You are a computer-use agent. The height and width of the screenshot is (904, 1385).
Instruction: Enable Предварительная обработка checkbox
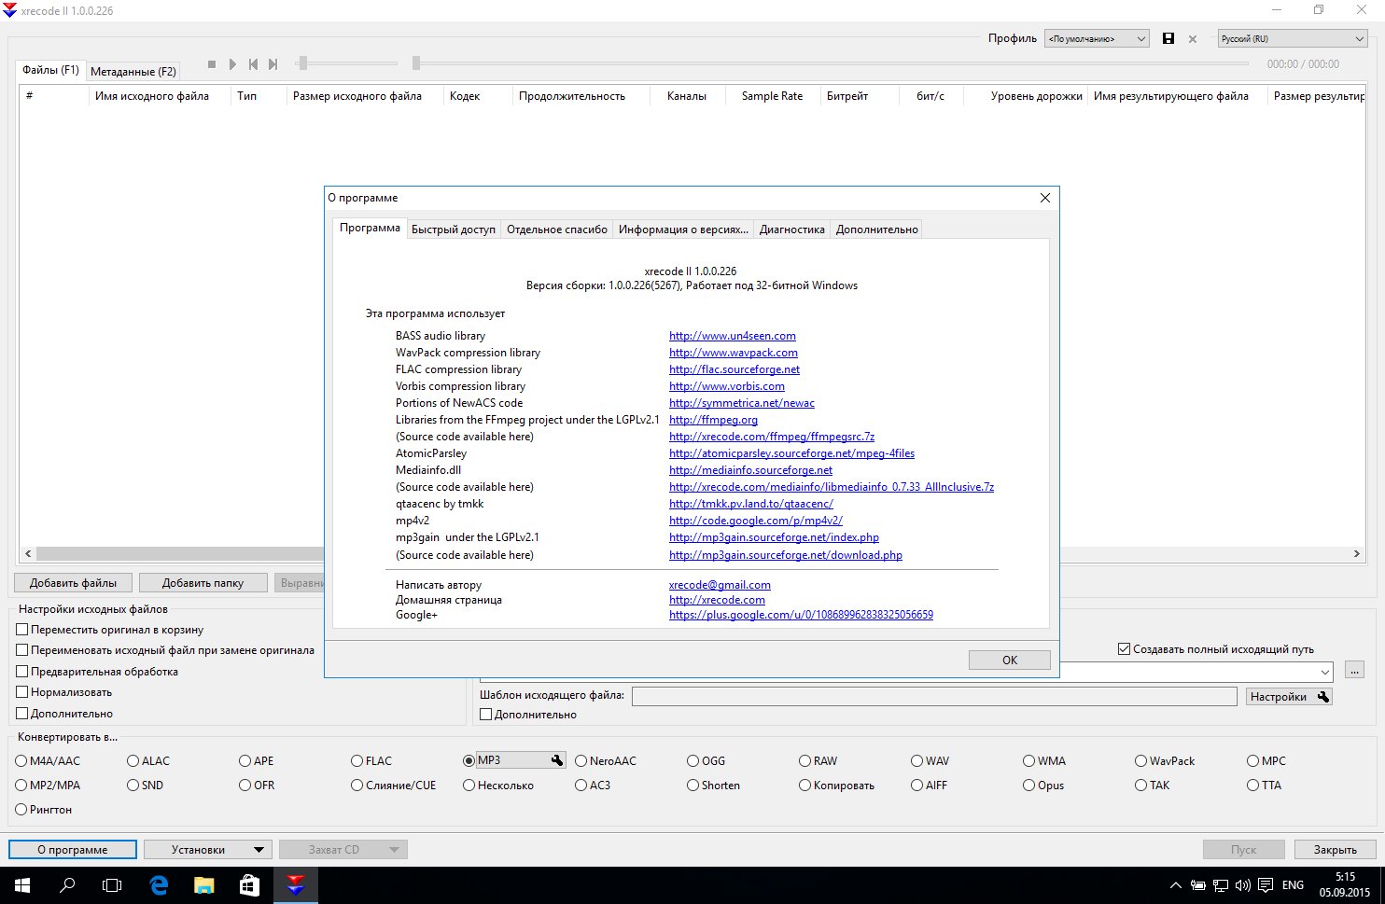[x=22, y=672]
